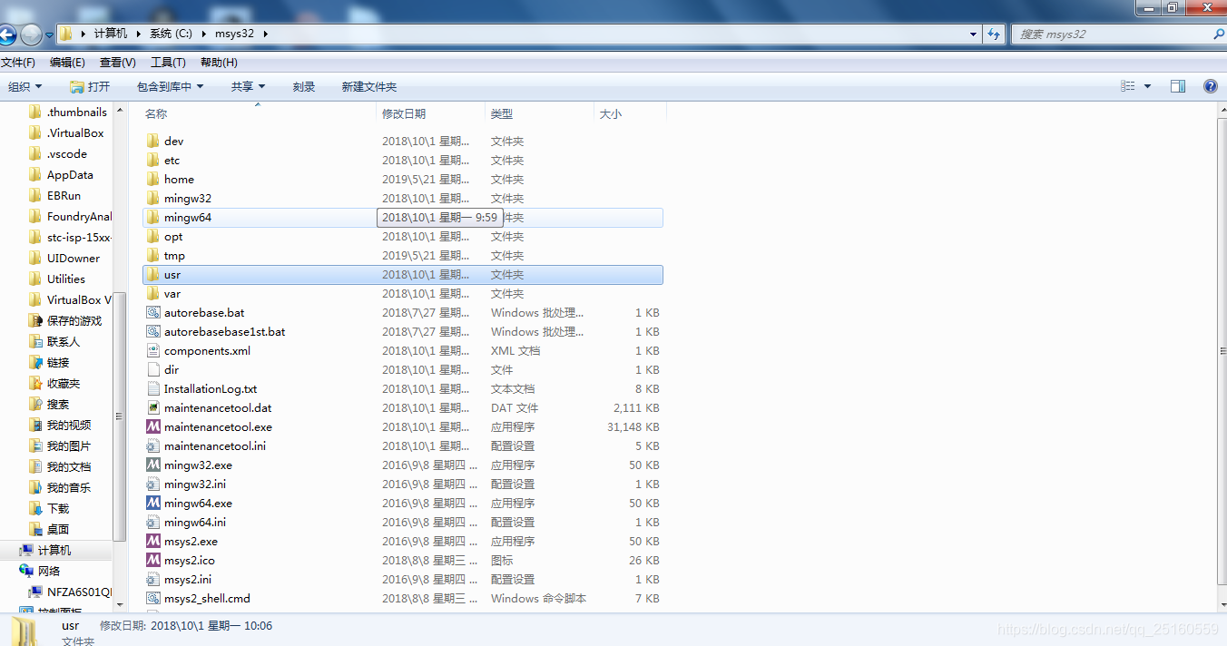This screenshot has height=646, width=1227.
Task: Select the home folder icon
Action: (x=153, y=179)
